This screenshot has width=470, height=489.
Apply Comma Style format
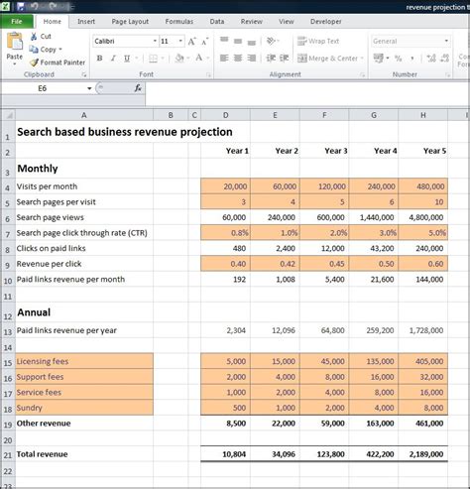(x=411, y=59)
